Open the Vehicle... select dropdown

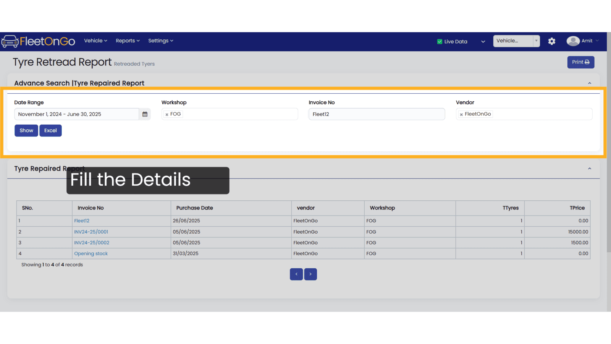pyautogui.click(x=516, y=41)
